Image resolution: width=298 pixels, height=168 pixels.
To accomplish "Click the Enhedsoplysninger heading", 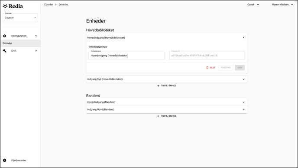I will [x=98, y=47].
